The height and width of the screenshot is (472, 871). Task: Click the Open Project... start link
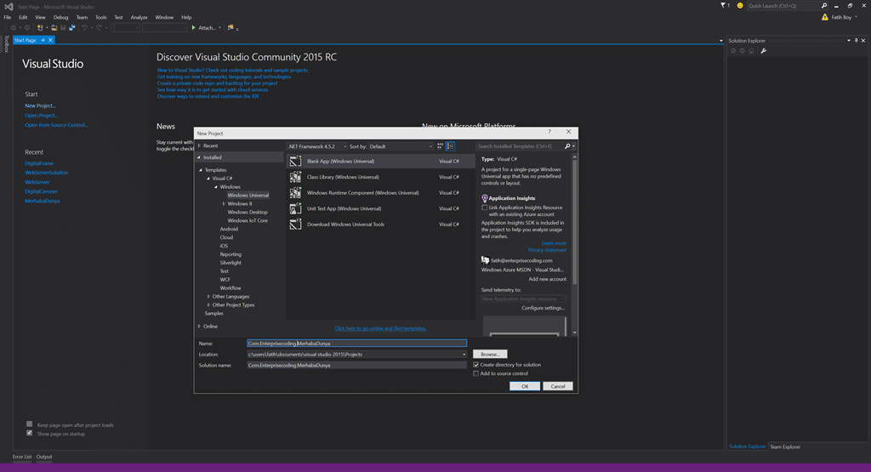tap(41, 116)
